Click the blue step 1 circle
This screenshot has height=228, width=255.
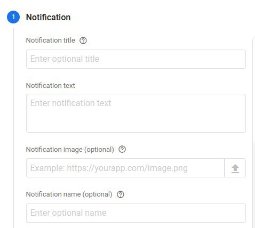click(x=13, y=17)
